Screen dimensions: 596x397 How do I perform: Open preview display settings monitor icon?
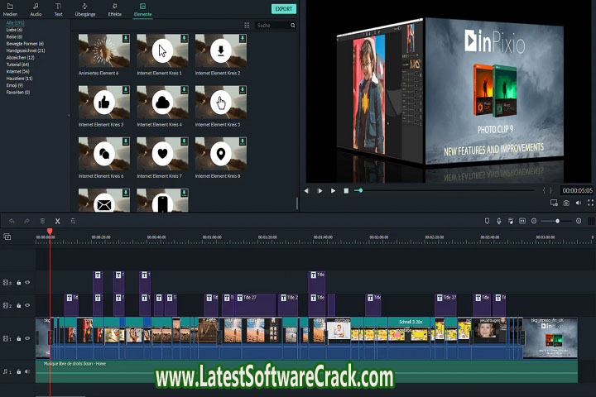[x=554, y=203]
